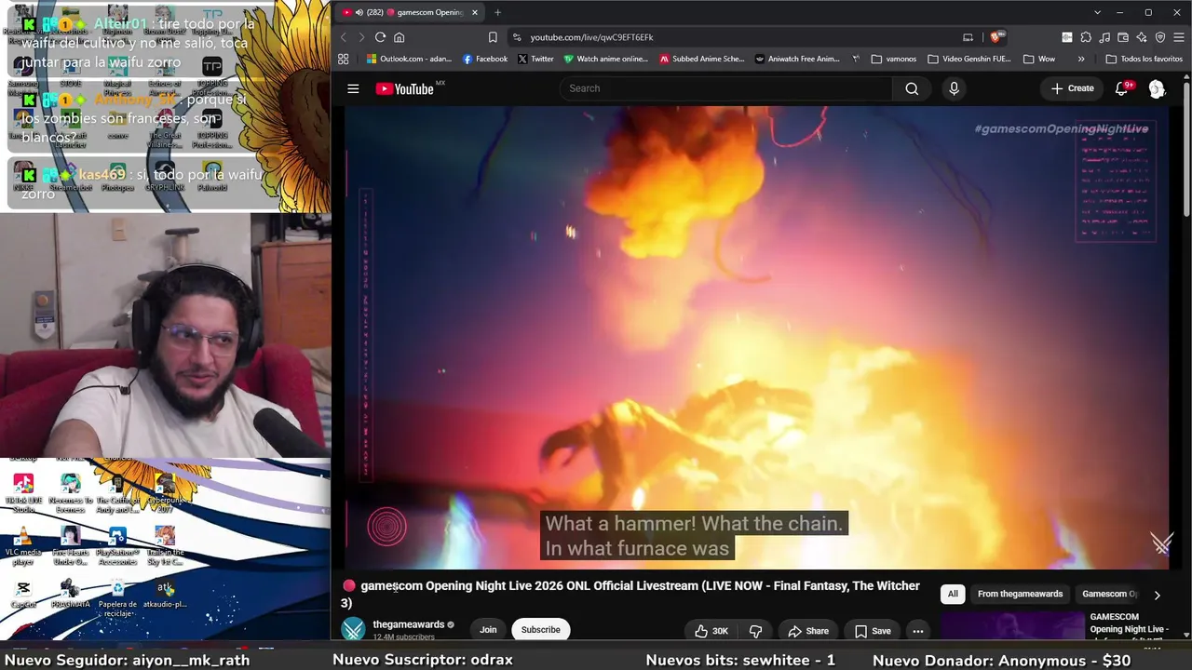Open the browser extensions puzzle icon
The width and height of the screenshot is (1192, 670).
pos(1086,37)
